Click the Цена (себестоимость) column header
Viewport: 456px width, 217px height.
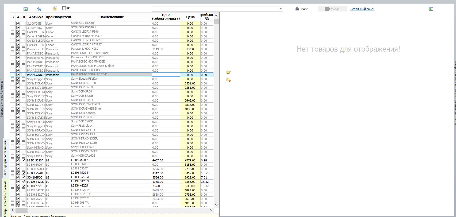click(x=166, y=17)
